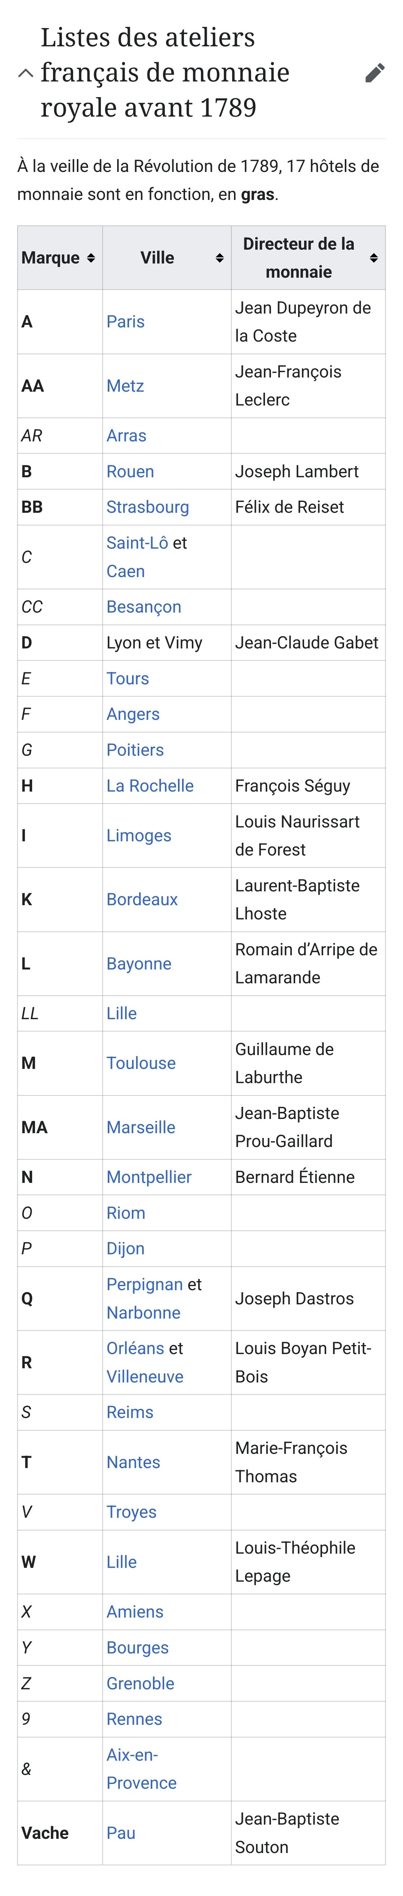Screen dimensions: 403x1896
Task: Sort table by Ville column
Action: [219, 258]
